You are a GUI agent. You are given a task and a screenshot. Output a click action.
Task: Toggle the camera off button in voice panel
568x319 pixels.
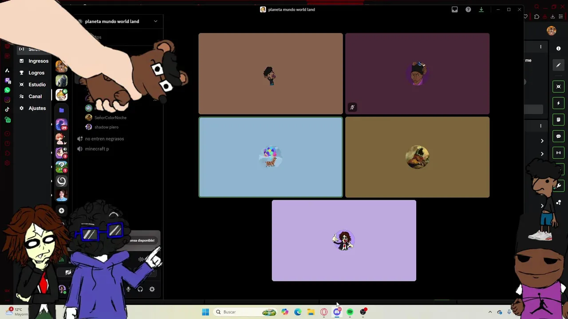[68, 272]
